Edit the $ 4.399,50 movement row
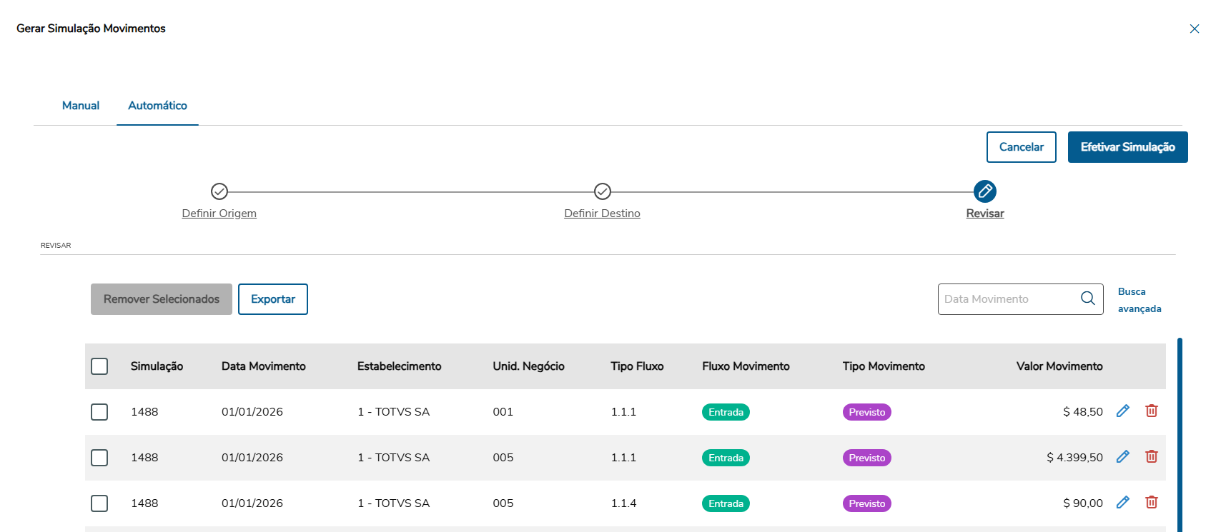1216x532 pixels. click(1123, 456)
